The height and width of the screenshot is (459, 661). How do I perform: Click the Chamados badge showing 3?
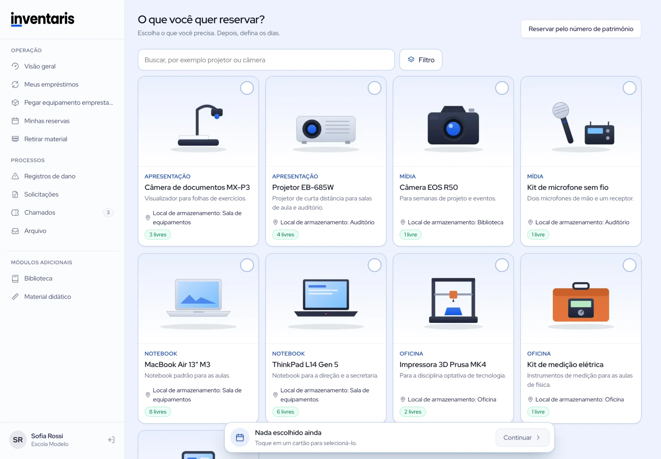tap(108, 212)
